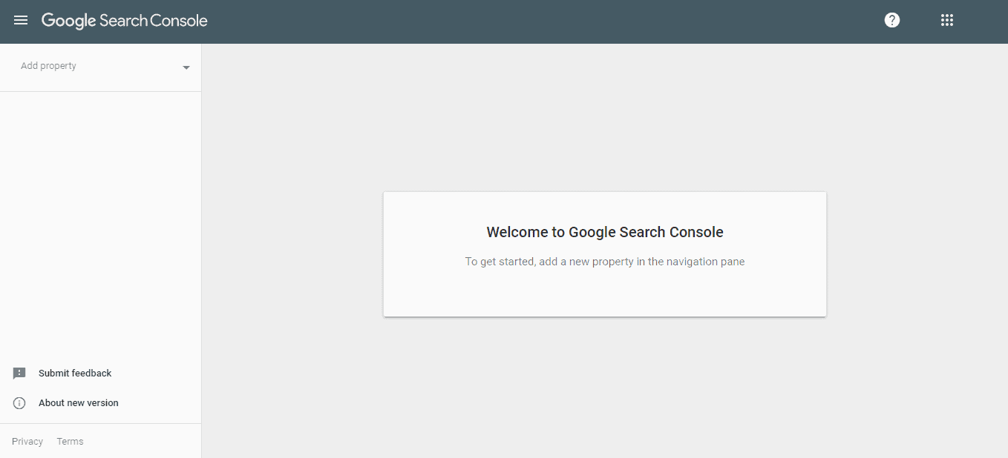Click the Google Search Console logo
This screenshot has height=458, width=1008.
click(x=125, y=21)
